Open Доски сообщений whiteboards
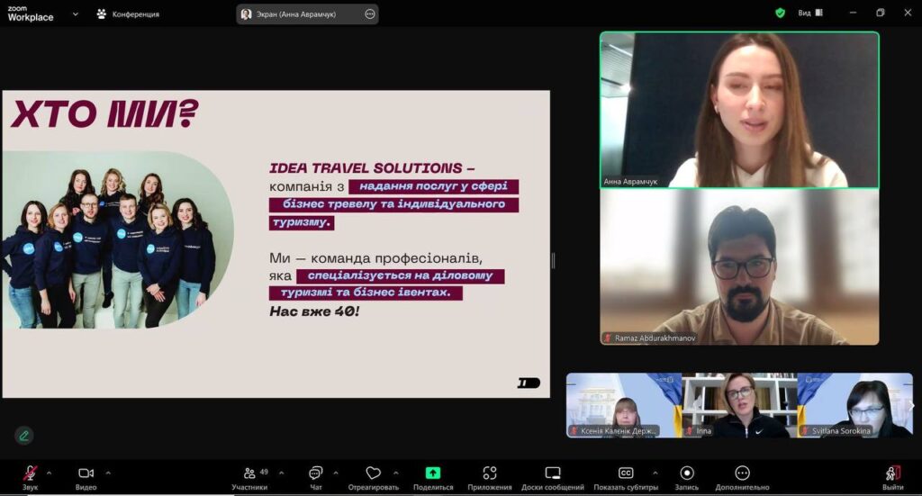The image size is (922, 496). 553,473
